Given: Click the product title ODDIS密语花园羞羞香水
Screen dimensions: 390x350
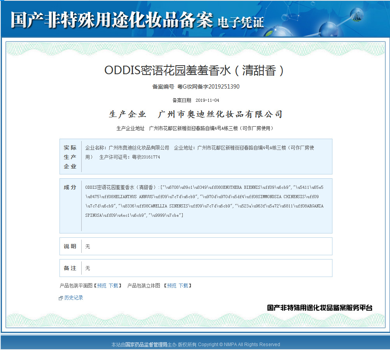Looking at the screenshot, I should (194, 70).
